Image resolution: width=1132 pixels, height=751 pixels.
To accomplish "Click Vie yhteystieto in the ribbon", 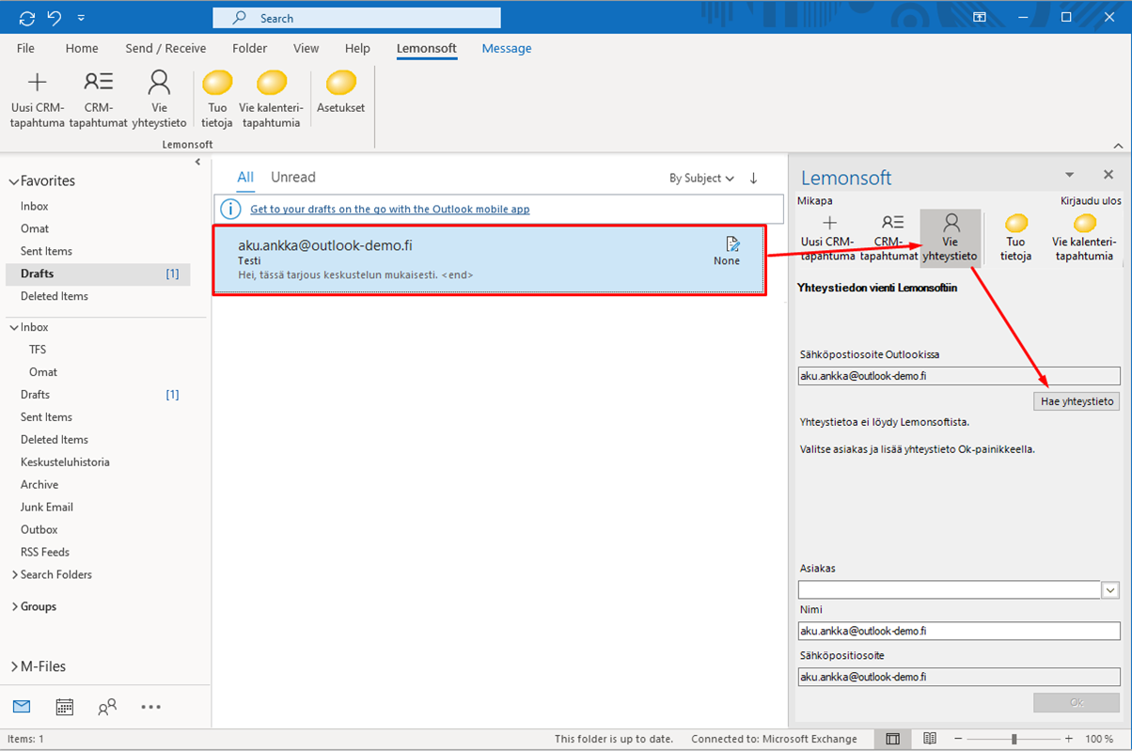I will point(159,99).
